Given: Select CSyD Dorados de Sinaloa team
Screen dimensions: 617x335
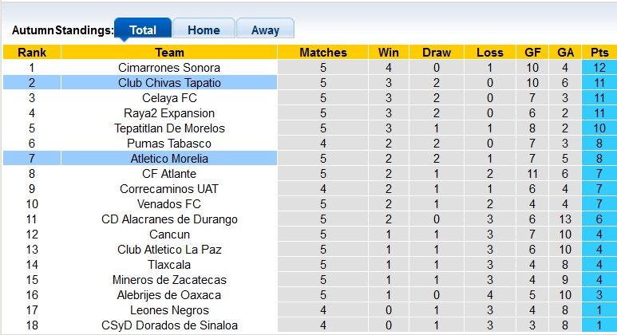Looking at the screenshot, I should point(169,325).
